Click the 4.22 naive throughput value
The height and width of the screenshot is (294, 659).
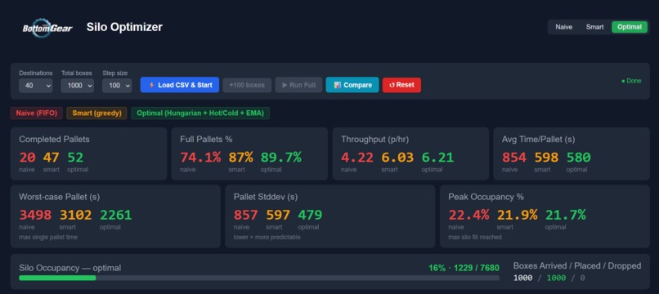pos(357,158)
